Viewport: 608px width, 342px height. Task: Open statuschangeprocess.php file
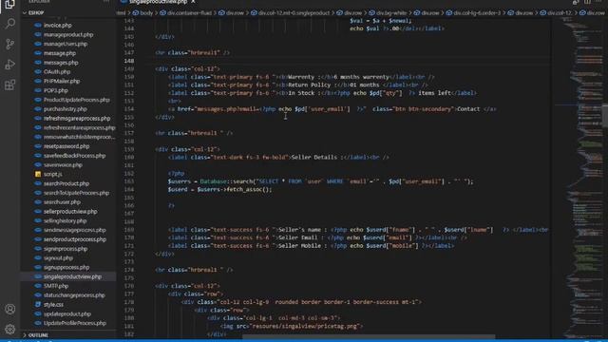click(74, 295)
